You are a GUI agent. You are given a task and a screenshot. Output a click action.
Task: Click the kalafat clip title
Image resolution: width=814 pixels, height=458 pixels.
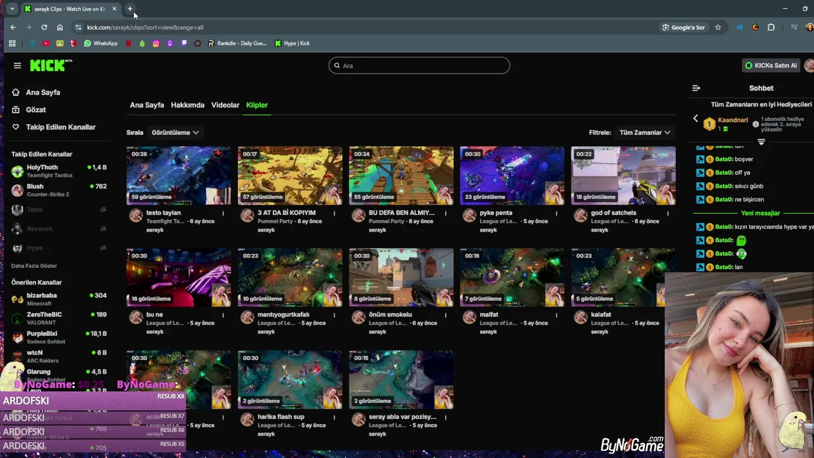click(x=601, y=315)
